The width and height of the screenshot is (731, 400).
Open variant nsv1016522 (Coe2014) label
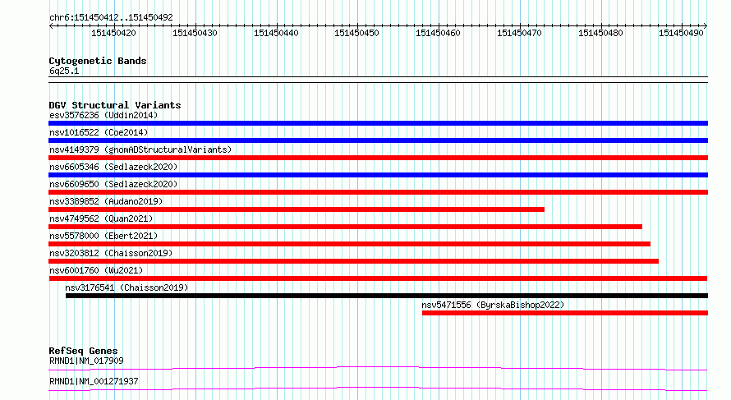tap(99, 132)
